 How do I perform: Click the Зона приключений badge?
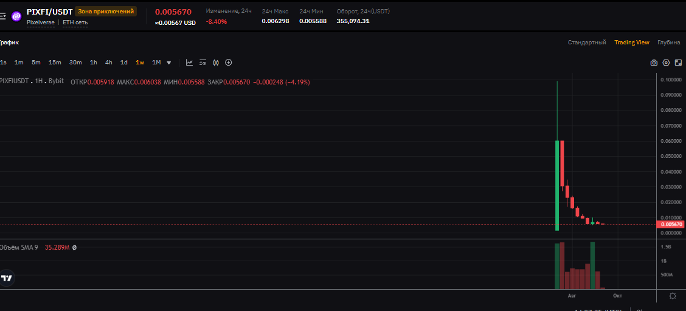(x=106, y=12)
